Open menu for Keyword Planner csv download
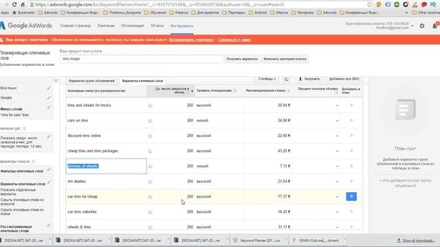 click(286, 239)
